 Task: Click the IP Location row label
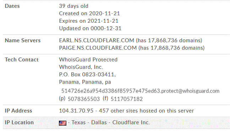19,122
